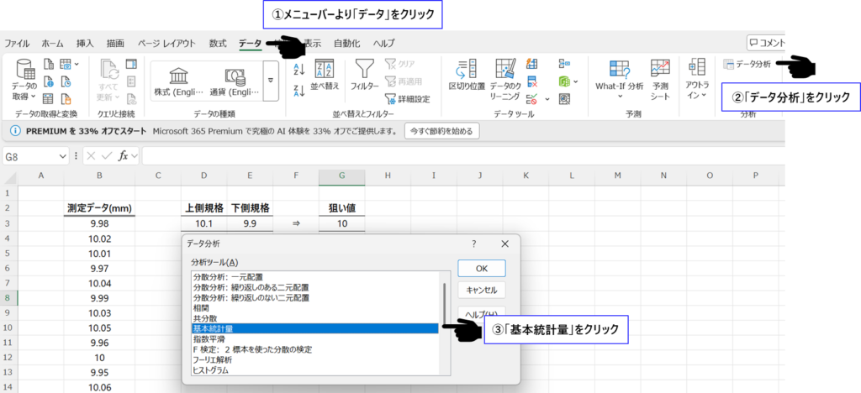This screenshot has width=861, height=393.
Task: Open the What-If 分析 dropdown
Action: (x=619, y=77)
